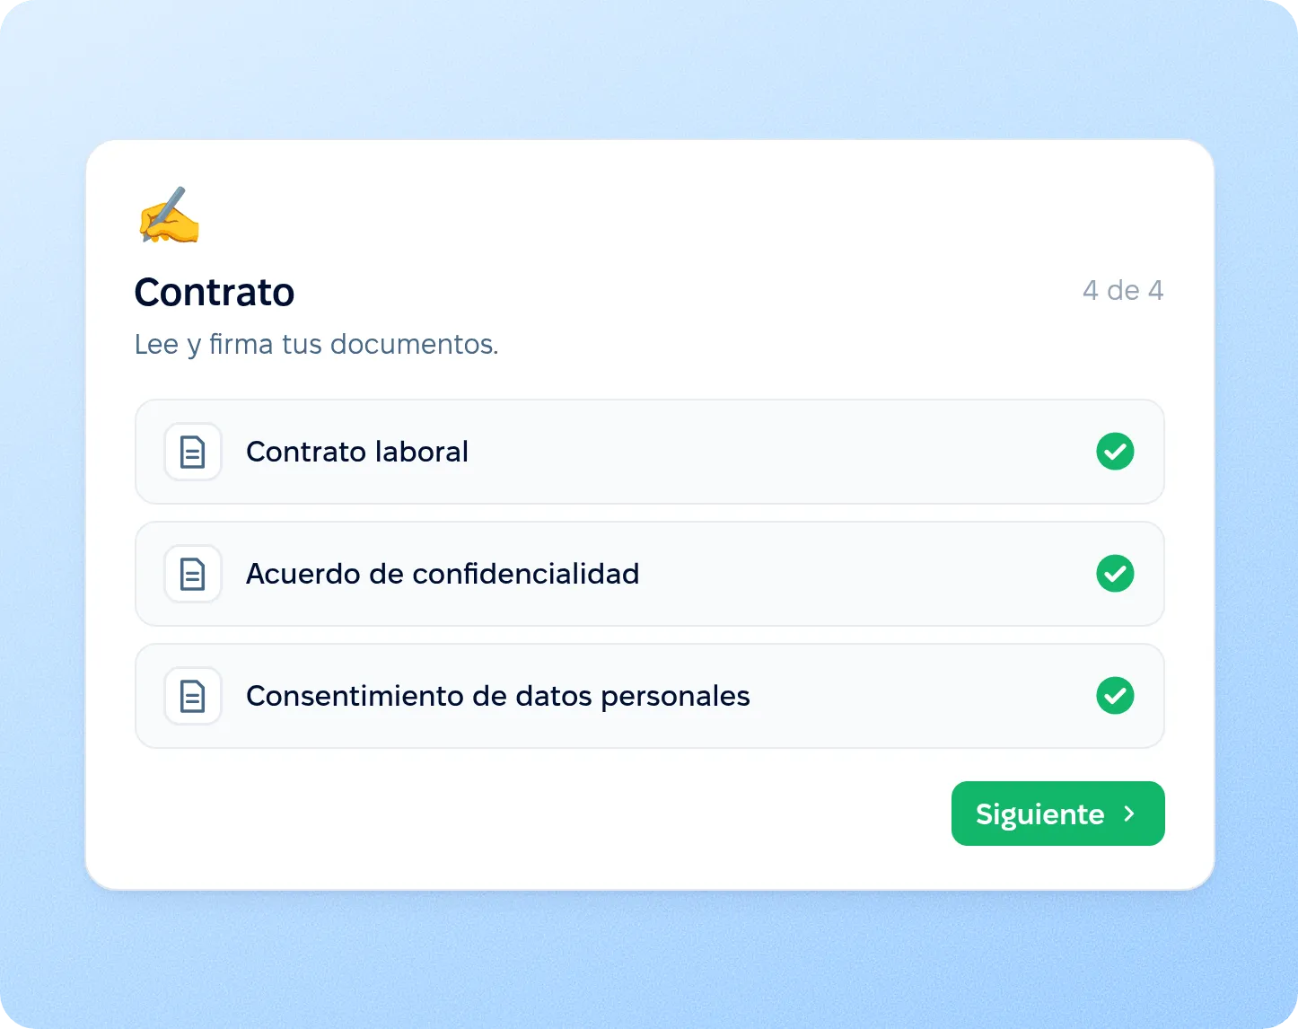Click the document icon beside Acuerdo de confidencialidad
This screenshot has height=1029, width=1298.
click(193, 574)
